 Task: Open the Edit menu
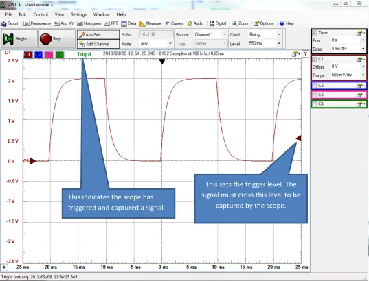click(x=23, y=14)
